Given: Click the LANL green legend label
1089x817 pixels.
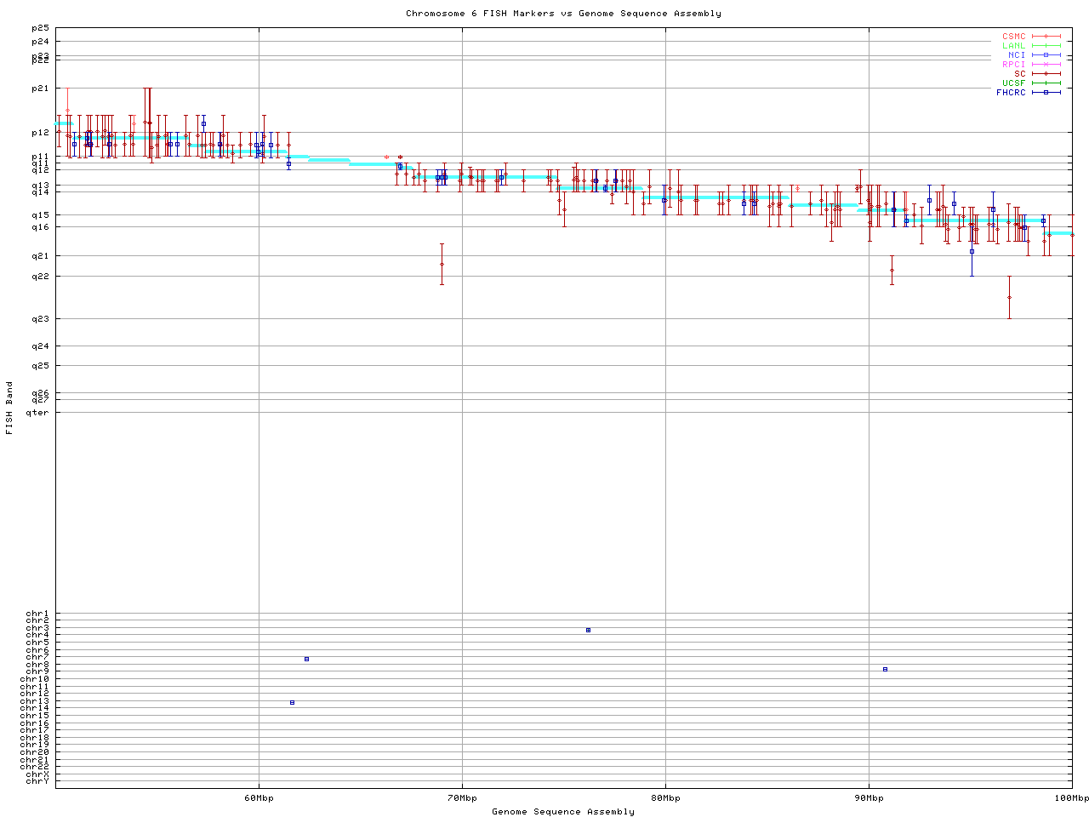Looking at the screenshot, I should pos(1013,46).
